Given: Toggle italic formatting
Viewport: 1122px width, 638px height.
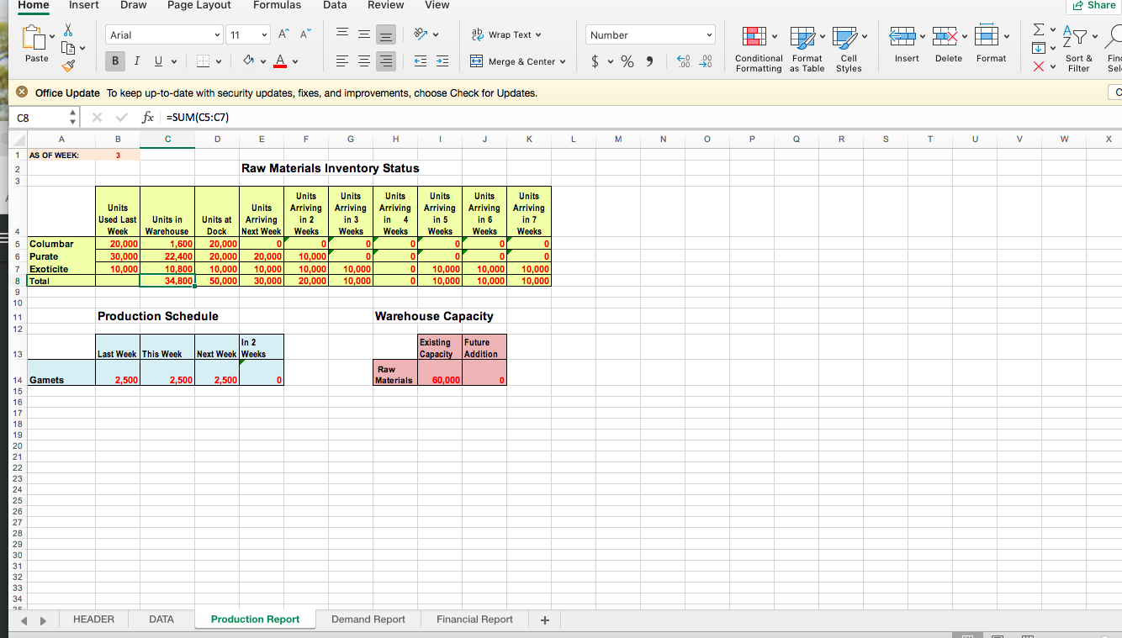Looking at the screenshot, I should click(x=136, y=61).
